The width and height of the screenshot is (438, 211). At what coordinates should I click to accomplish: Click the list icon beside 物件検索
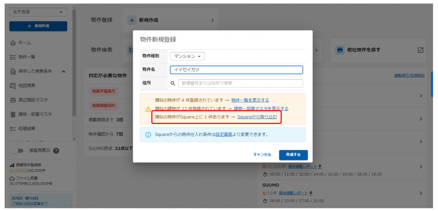pyautogui.click(x=130, y=50)
